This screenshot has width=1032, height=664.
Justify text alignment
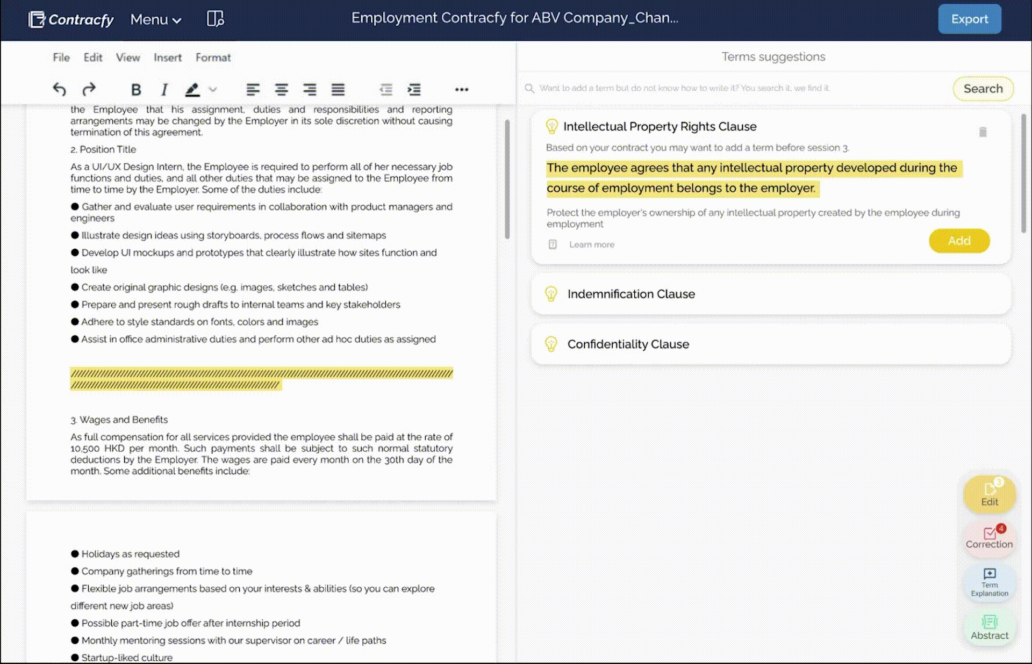338,90
